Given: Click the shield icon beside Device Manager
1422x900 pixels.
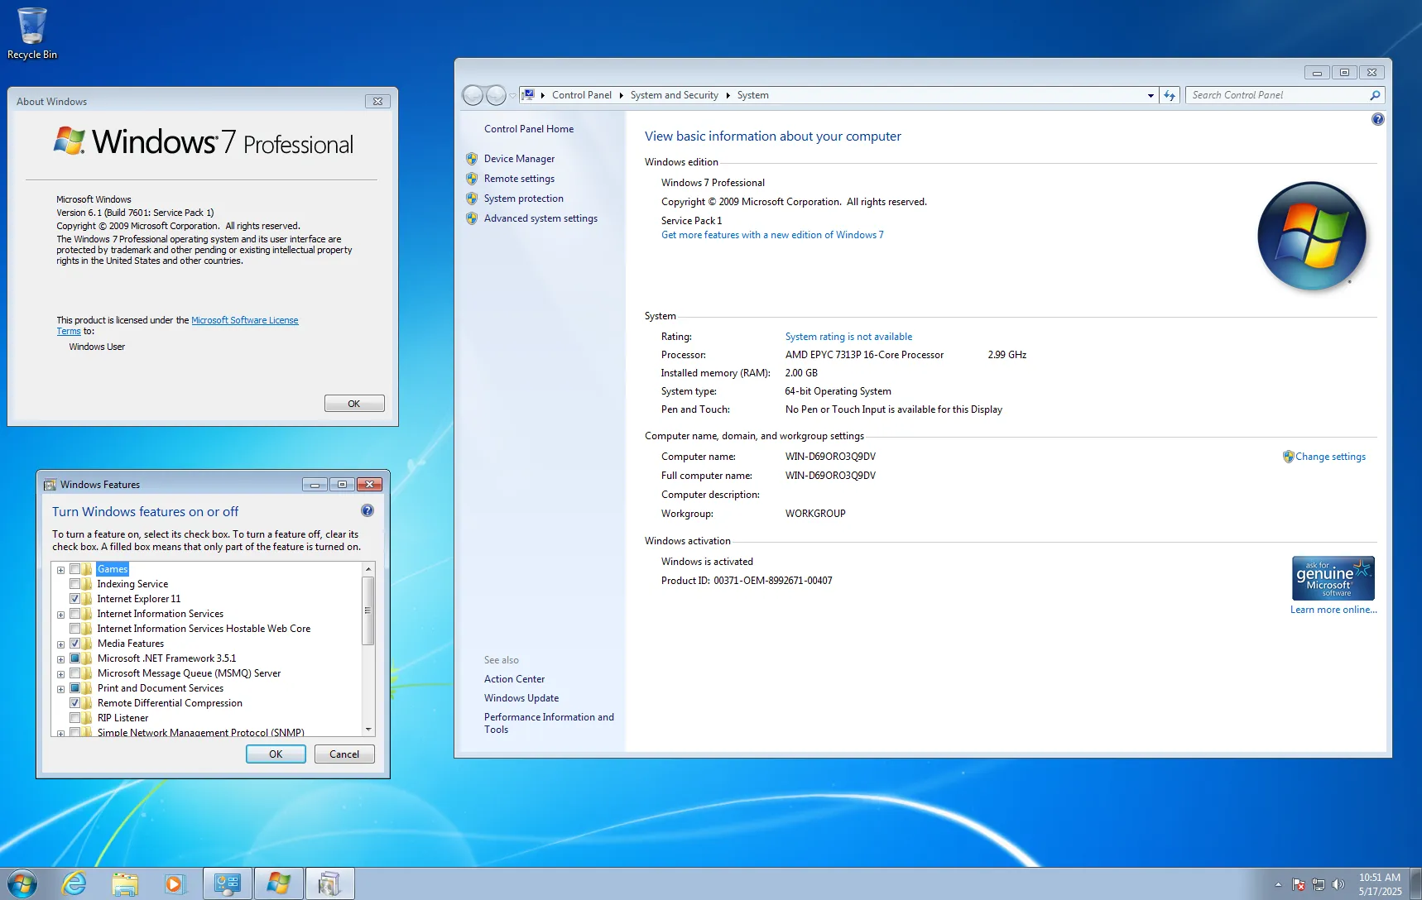Looking at the screenshot, I should [x=472, y=159].
